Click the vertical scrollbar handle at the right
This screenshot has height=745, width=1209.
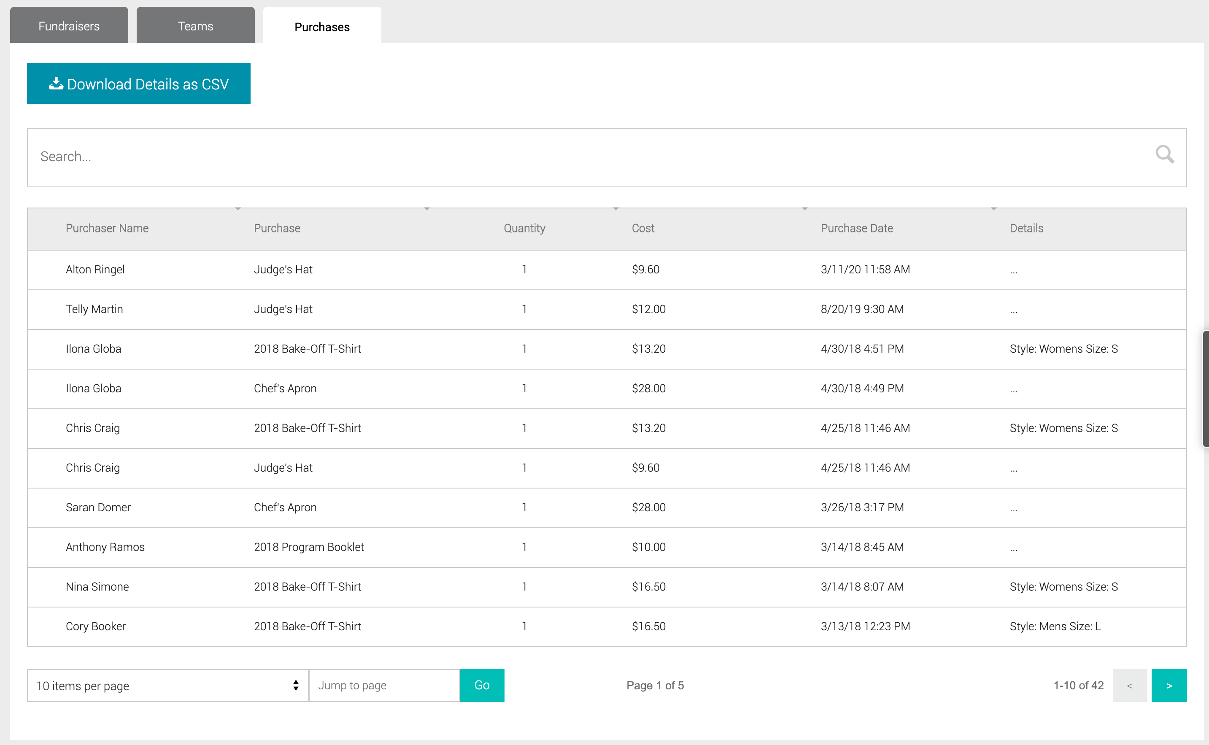tap(1205, 389)
